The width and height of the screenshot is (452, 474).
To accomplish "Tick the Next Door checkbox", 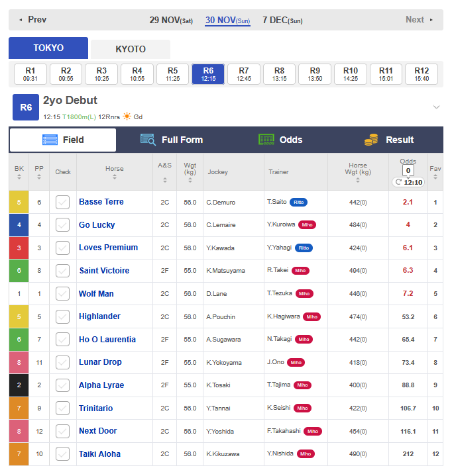I will [62, 432].
